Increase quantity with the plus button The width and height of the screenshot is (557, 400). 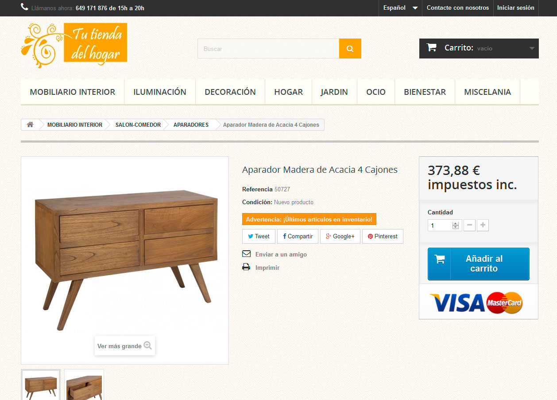point(483,225)
